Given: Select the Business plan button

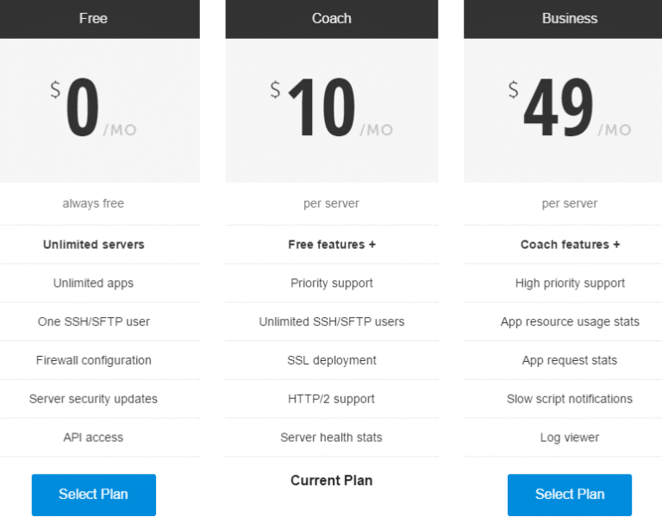Looking at the screenshot, I should 570,495.
